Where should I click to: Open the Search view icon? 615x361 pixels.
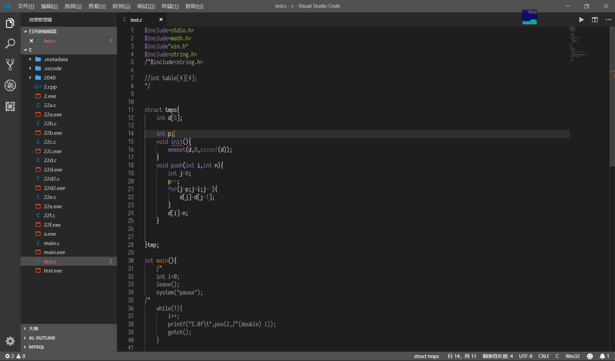pyautogui.click(x=10, y=43)
